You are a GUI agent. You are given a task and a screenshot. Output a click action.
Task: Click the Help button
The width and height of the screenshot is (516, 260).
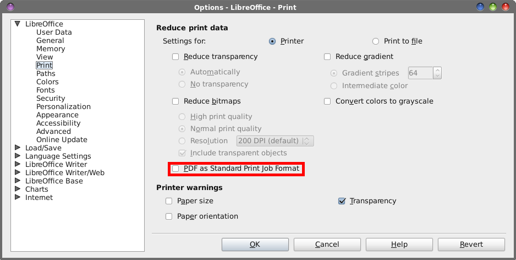tap(399, 245)
